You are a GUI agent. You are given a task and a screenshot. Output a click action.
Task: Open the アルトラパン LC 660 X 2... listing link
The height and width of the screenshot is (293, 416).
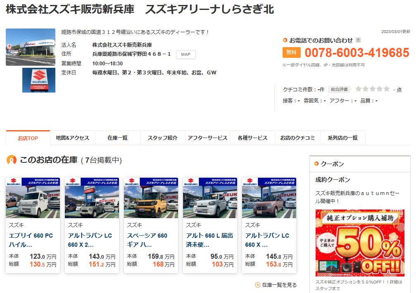tap(90, 240)
